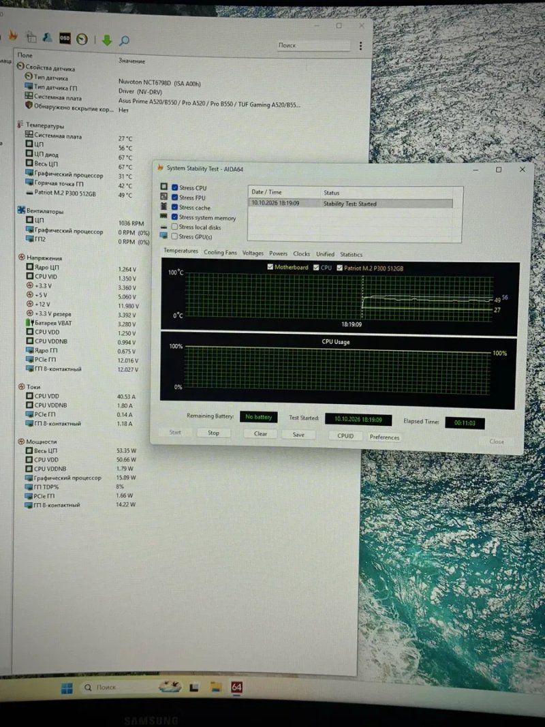
Task: Open the AIDA64 icon in taskbar
Action: coord(237,687)
